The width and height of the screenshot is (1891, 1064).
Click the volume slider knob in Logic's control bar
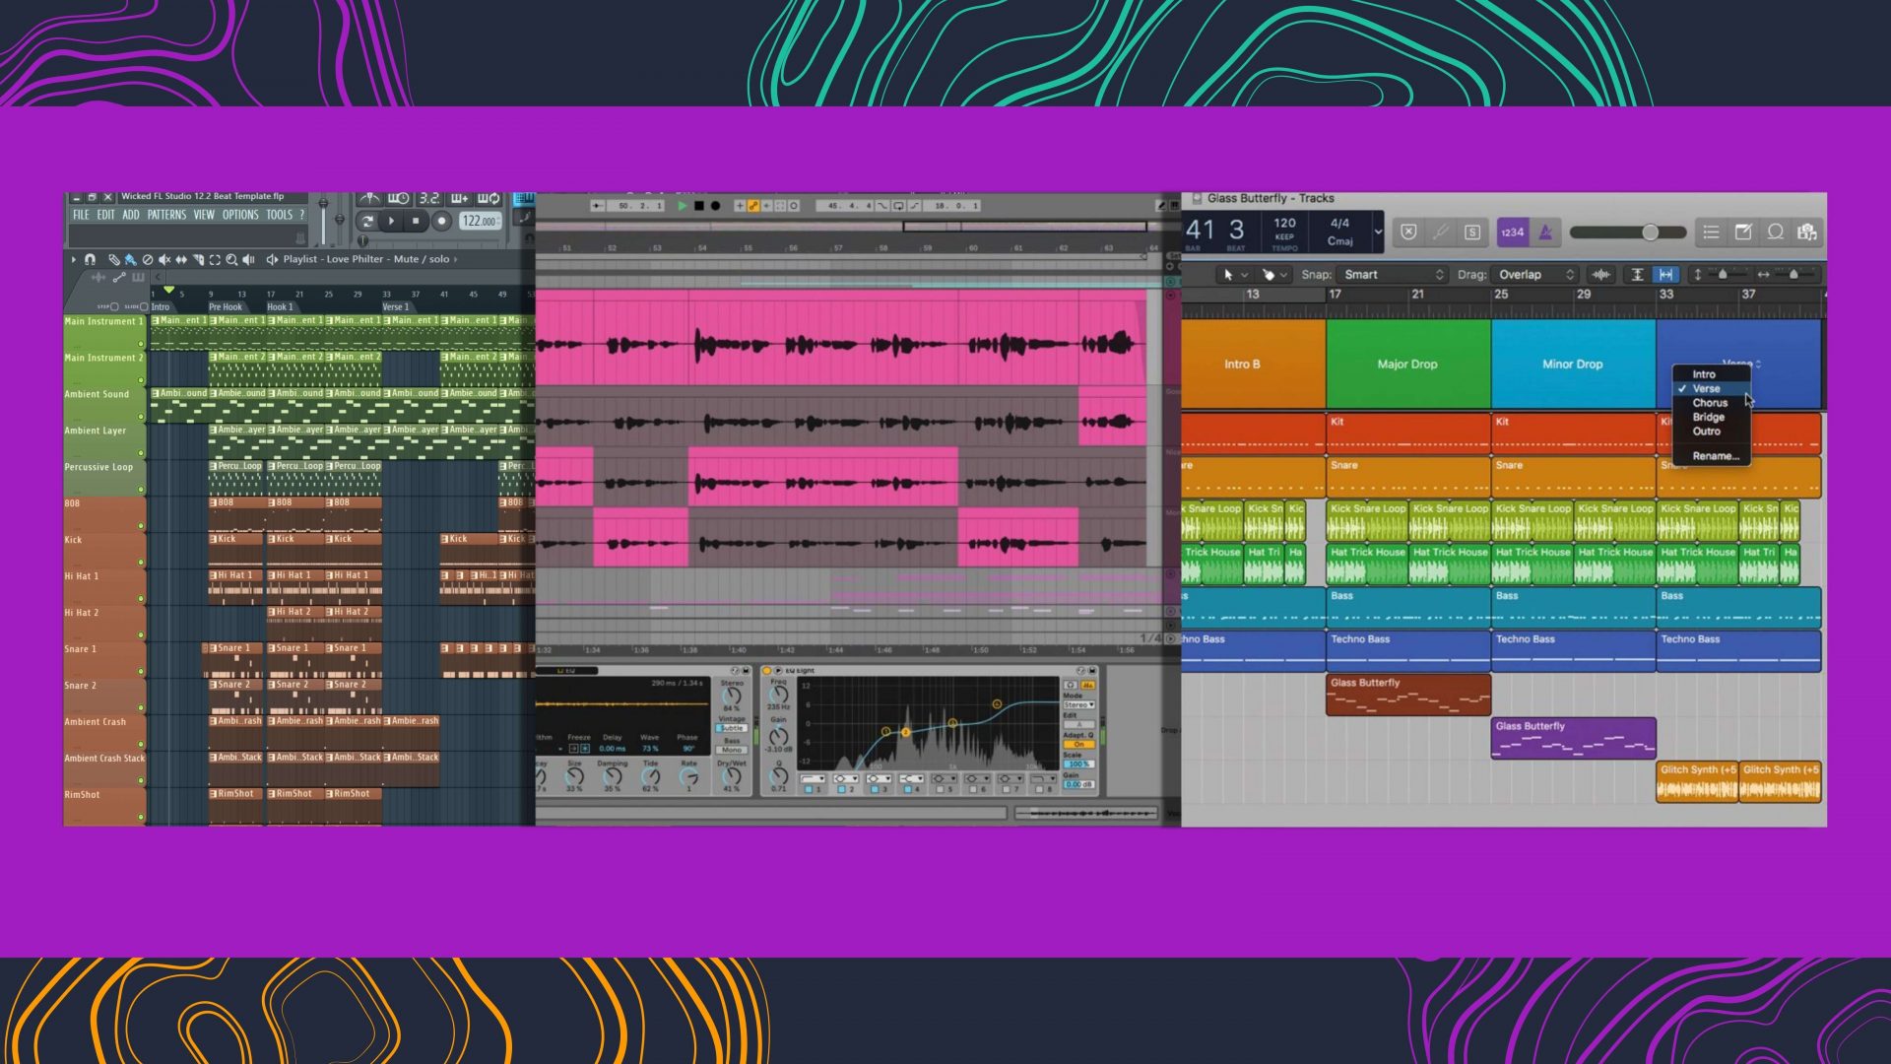point(1651,232)
